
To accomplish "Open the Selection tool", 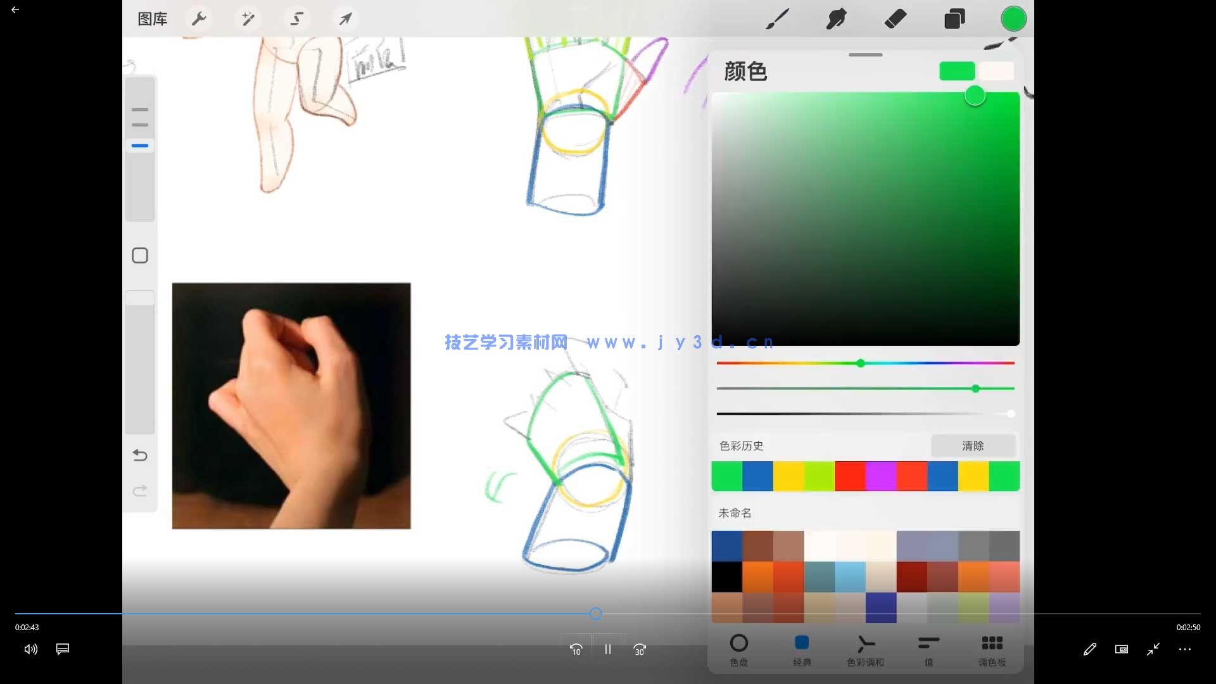I will [x=296, y=19].
